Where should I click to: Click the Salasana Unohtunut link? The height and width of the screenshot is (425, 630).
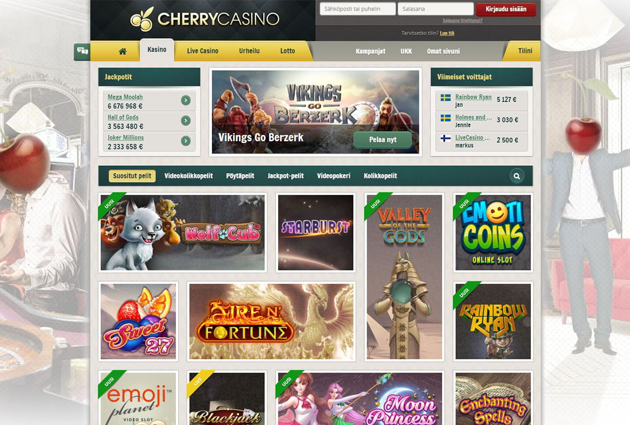click(x=463, y=20)
